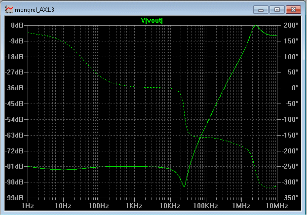Image resolution: width=307 pixels, height=215 pixels.
Task: Click the -72dB magnitude axis label
Action: 14,151
